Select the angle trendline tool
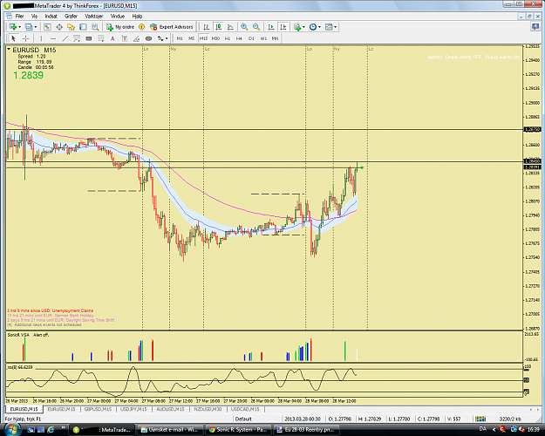545x436 pixels. click(137, 38)
